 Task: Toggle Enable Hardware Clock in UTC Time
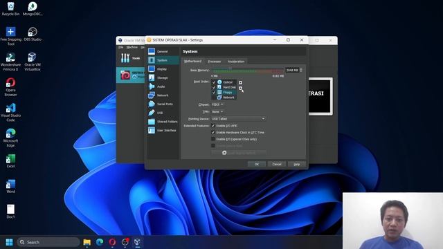(x=213, y=132)
